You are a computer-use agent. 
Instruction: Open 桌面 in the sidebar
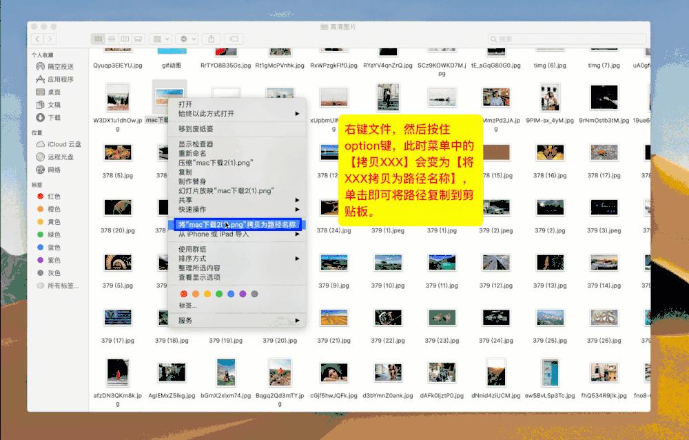[x=48, y=92]
